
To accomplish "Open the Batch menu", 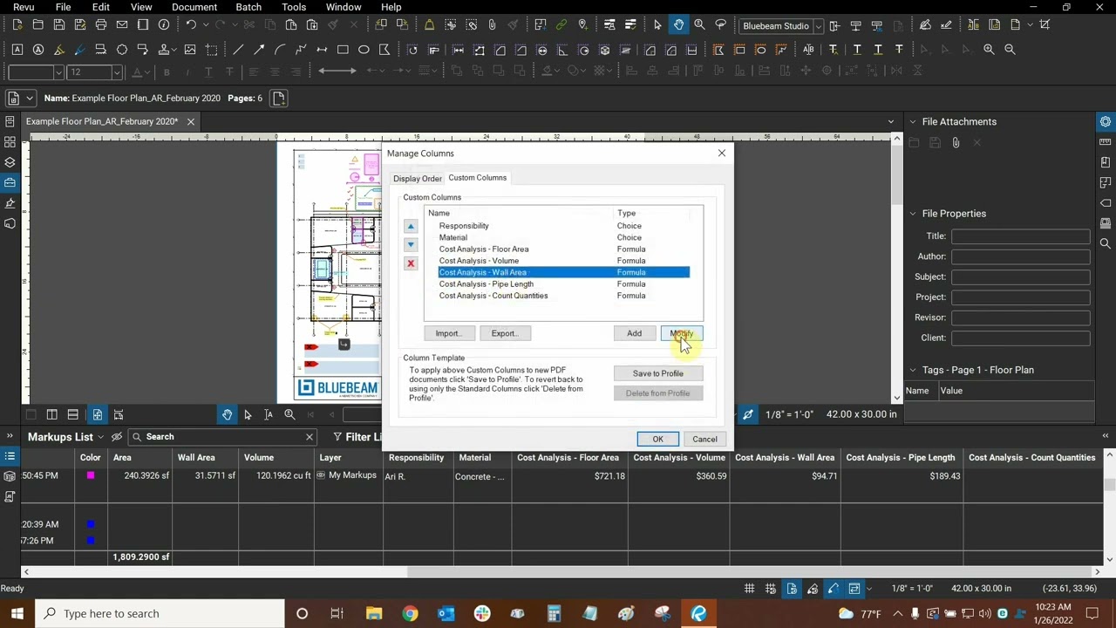I will pyautogui.click(x=248, y=7).
